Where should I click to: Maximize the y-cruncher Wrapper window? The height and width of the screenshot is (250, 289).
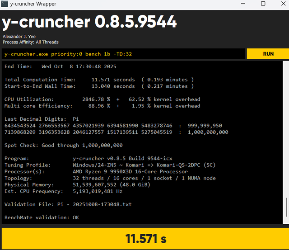pyautogui.click(x=263, y=4)
